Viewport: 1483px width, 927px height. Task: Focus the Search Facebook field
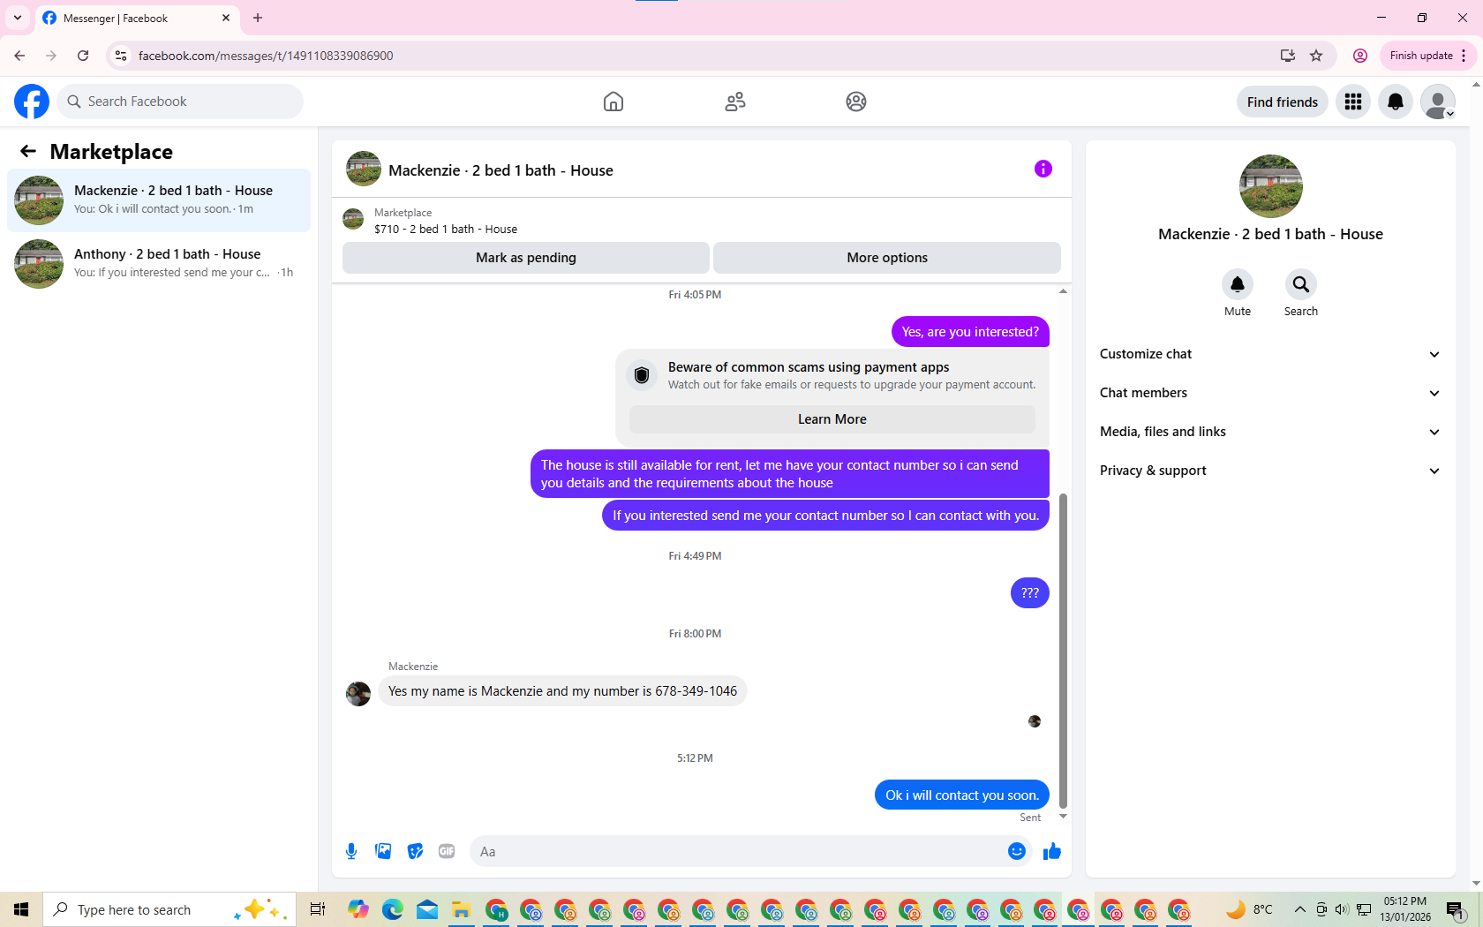click(x=180, y=102)
